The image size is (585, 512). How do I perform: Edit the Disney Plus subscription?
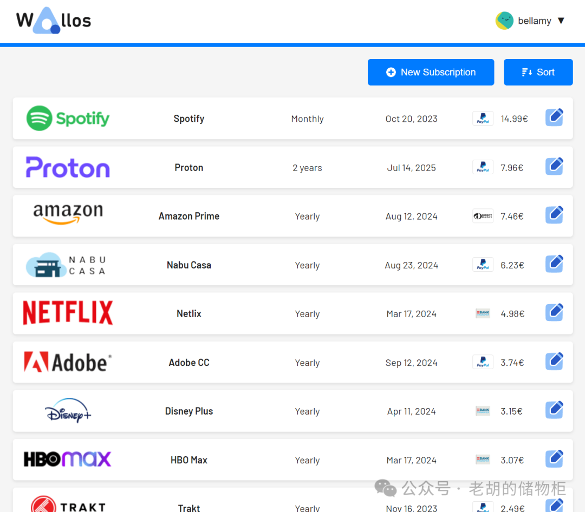point(555,410)
